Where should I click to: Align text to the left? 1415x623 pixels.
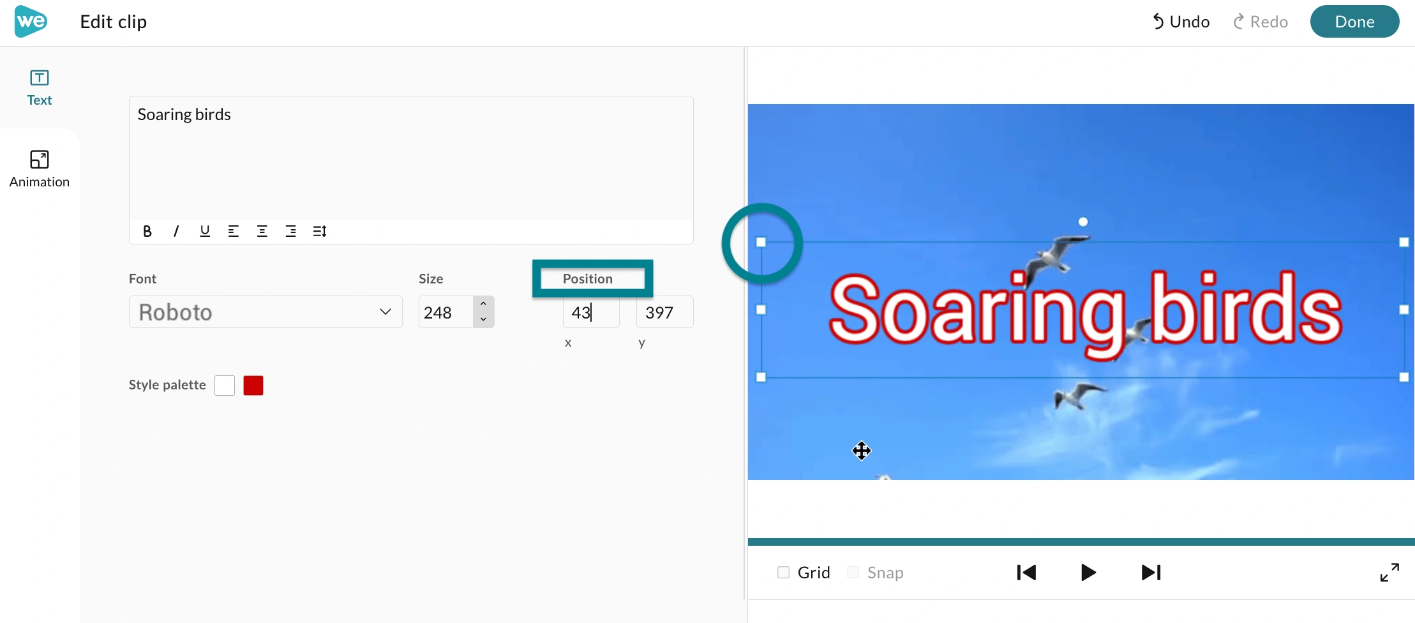[x=234, y=231]
